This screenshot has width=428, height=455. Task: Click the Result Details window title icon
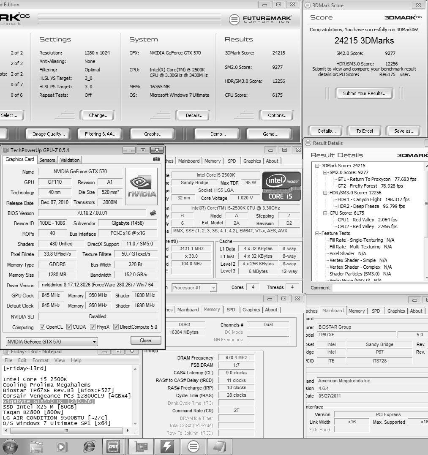[x=308, y=143]
